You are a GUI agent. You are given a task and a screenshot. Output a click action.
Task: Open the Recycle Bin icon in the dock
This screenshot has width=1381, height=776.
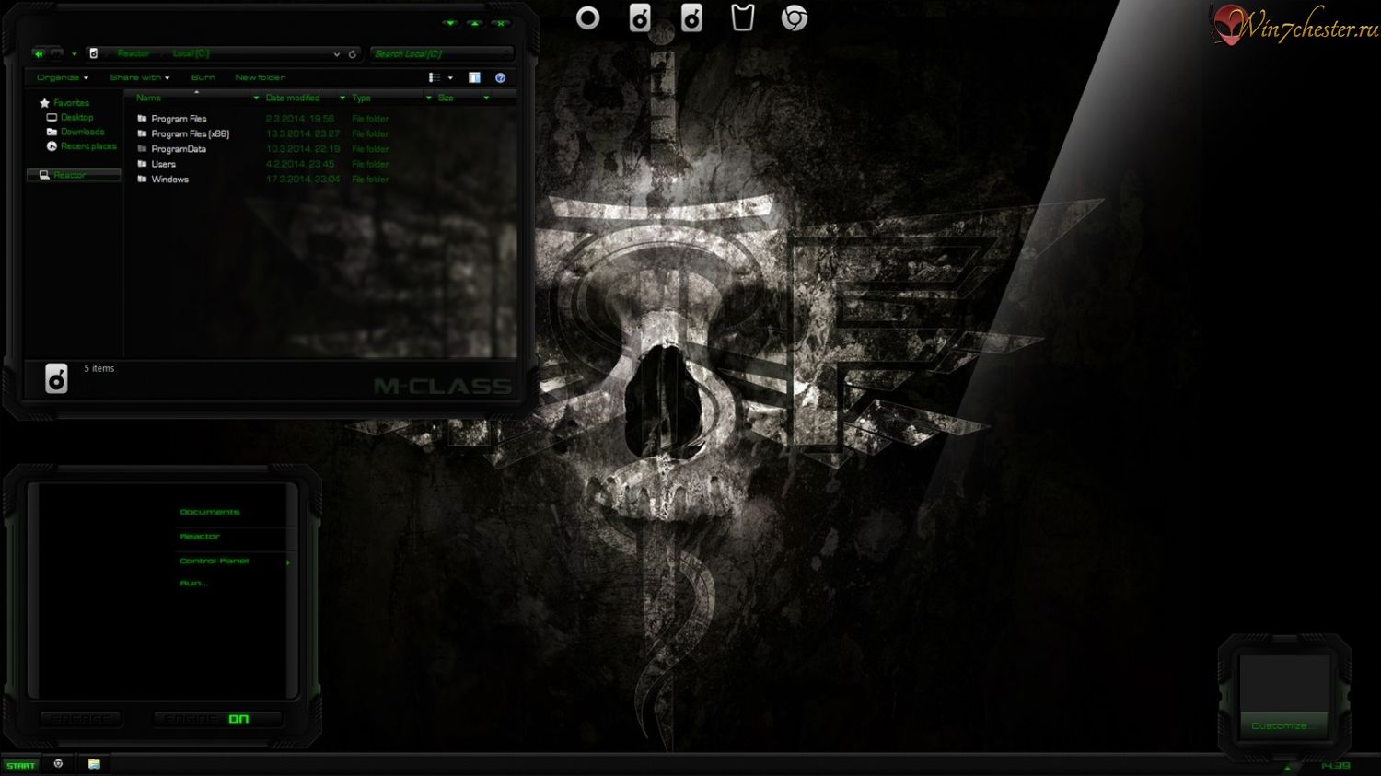coord(743,17)
